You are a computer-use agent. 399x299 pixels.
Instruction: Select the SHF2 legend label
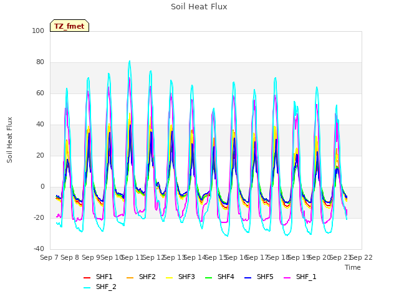(147, 277)
